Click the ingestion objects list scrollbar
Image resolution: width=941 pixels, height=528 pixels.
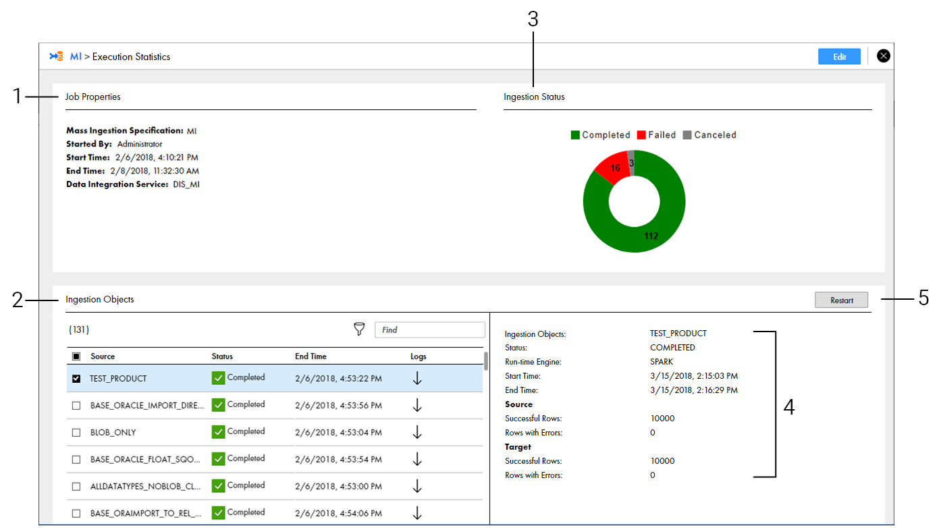click(486, 361)
